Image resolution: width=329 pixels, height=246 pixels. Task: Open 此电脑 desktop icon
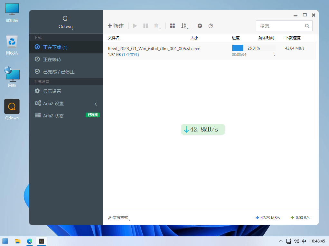point(12,13)
